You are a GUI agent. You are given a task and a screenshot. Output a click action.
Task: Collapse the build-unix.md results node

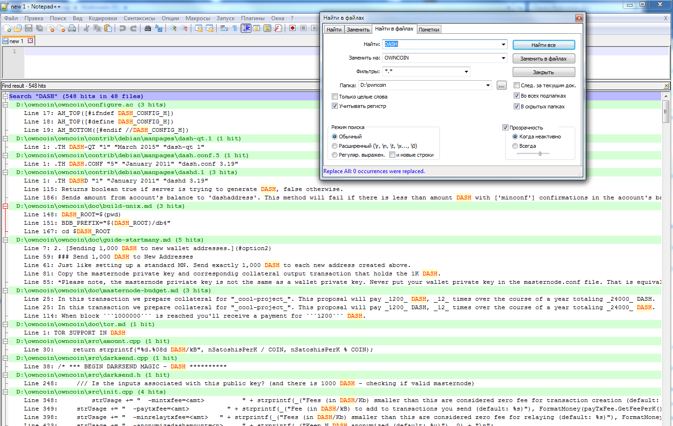(5, 206)
